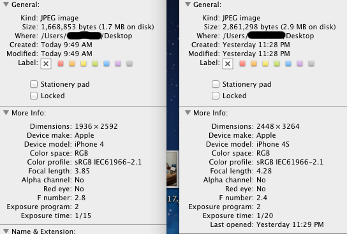Collapse General section in iPhone 4S window

click(188, 4)
